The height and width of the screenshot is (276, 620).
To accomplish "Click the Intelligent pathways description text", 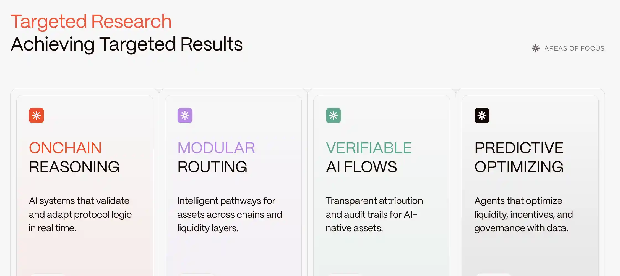I will tap(230, 214).
